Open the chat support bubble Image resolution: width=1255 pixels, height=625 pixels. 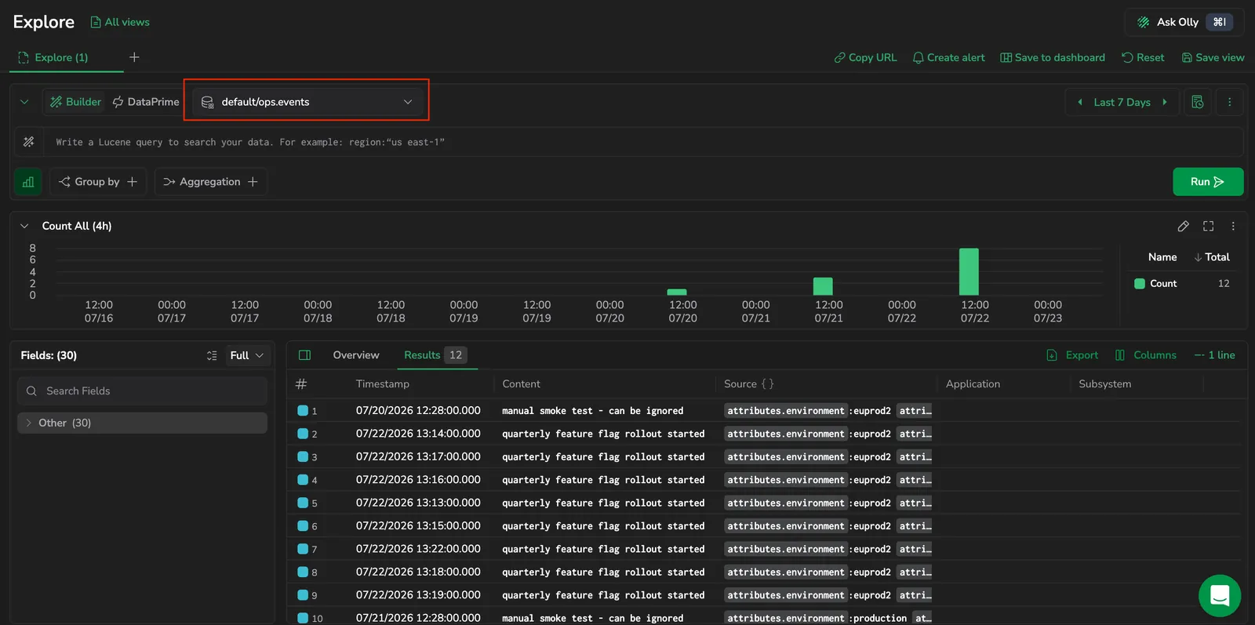(x=1220, y=595)
